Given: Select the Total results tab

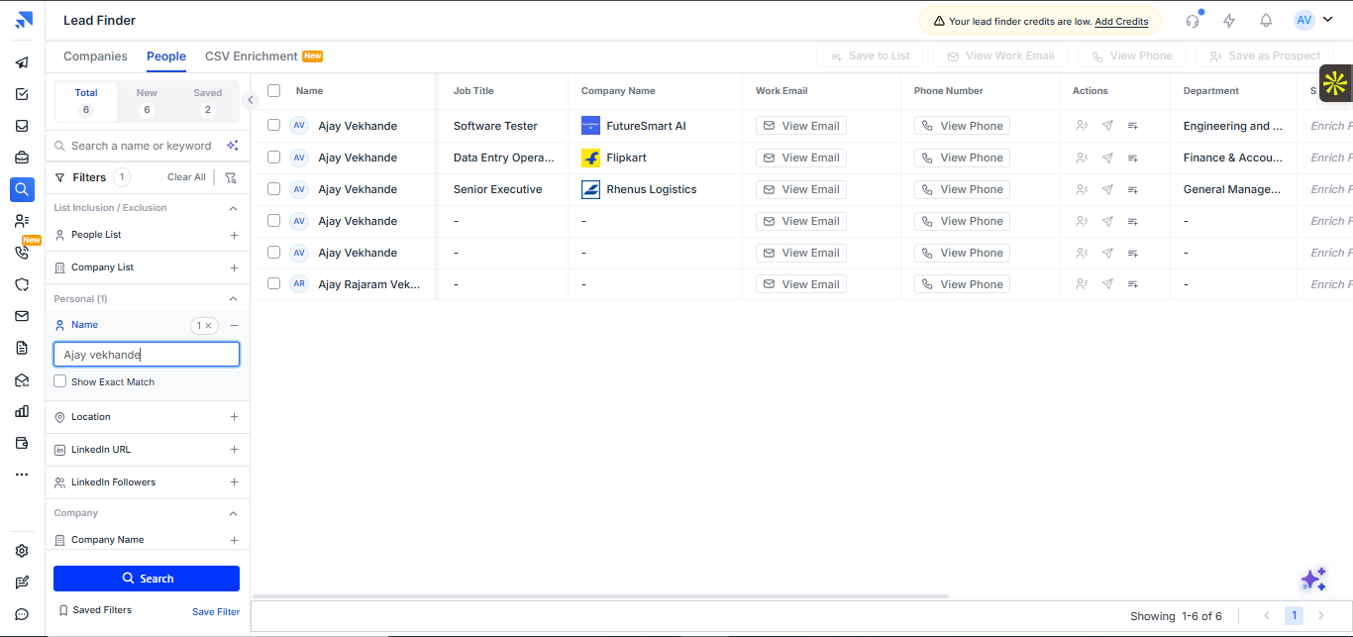Looking at the screenshot, I should [86, 101].
